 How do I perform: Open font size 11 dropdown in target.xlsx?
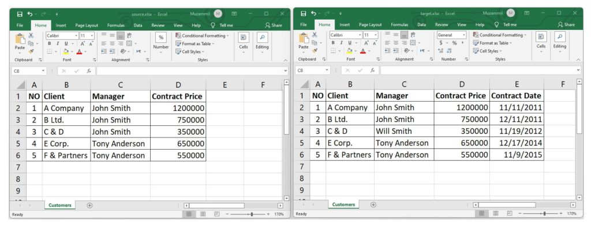[375, 35]
